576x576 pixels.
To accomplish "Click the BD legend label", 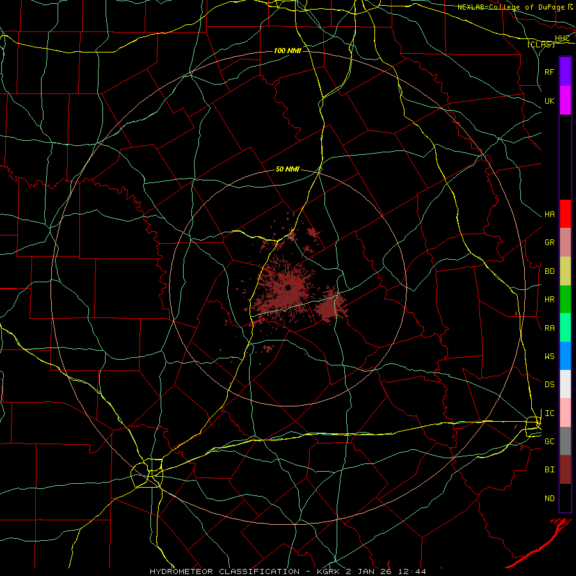I will point(550,271).
